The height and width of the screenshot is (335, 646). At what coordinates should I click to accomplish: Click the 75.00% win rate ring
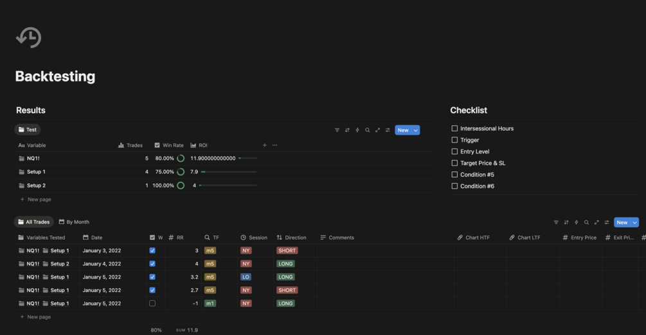(181, 172)
